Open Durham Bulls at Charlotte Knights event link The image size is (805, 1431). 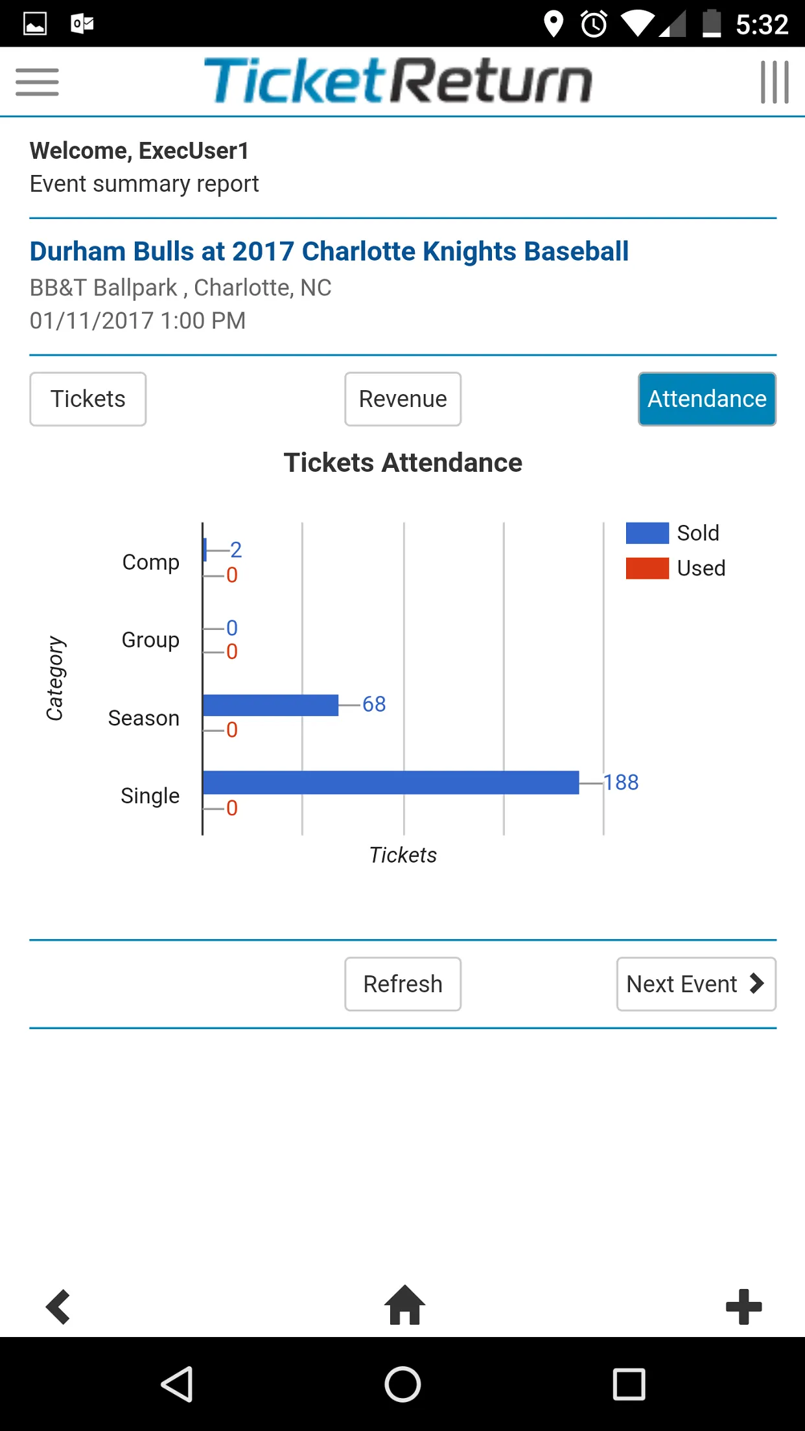click(329, 251)
